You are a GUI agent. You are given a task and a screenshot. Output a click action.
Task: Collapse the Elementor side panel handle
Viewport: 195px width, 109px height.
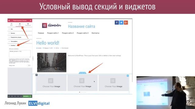click(33, 58)
